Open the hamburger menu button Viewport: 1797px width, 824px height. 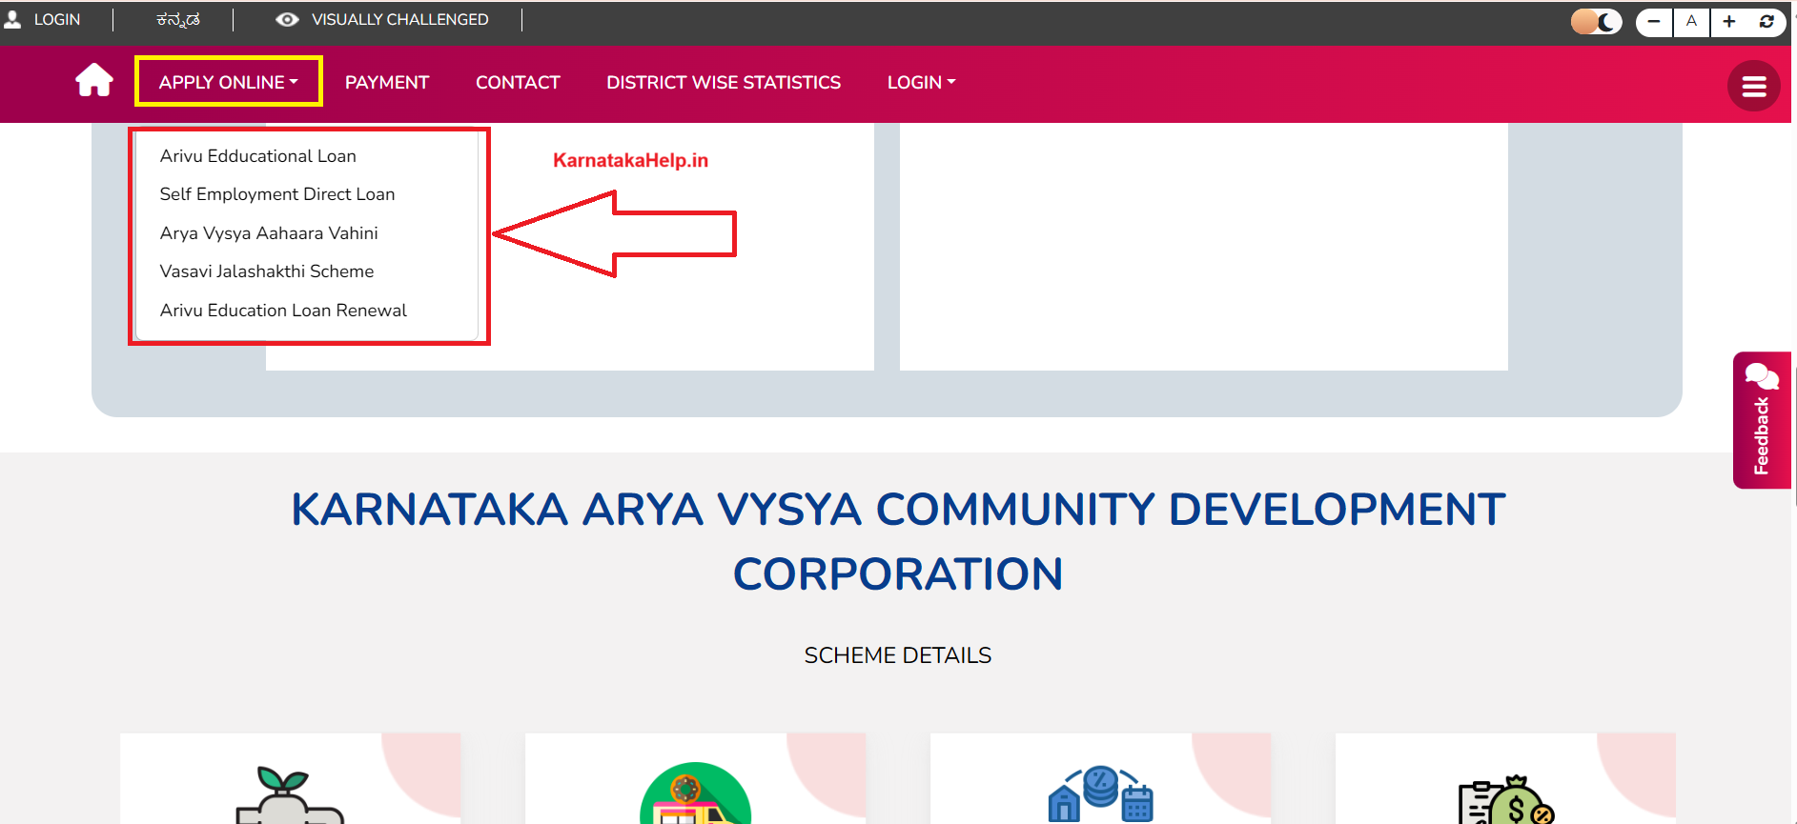[x=1753, y=86]
